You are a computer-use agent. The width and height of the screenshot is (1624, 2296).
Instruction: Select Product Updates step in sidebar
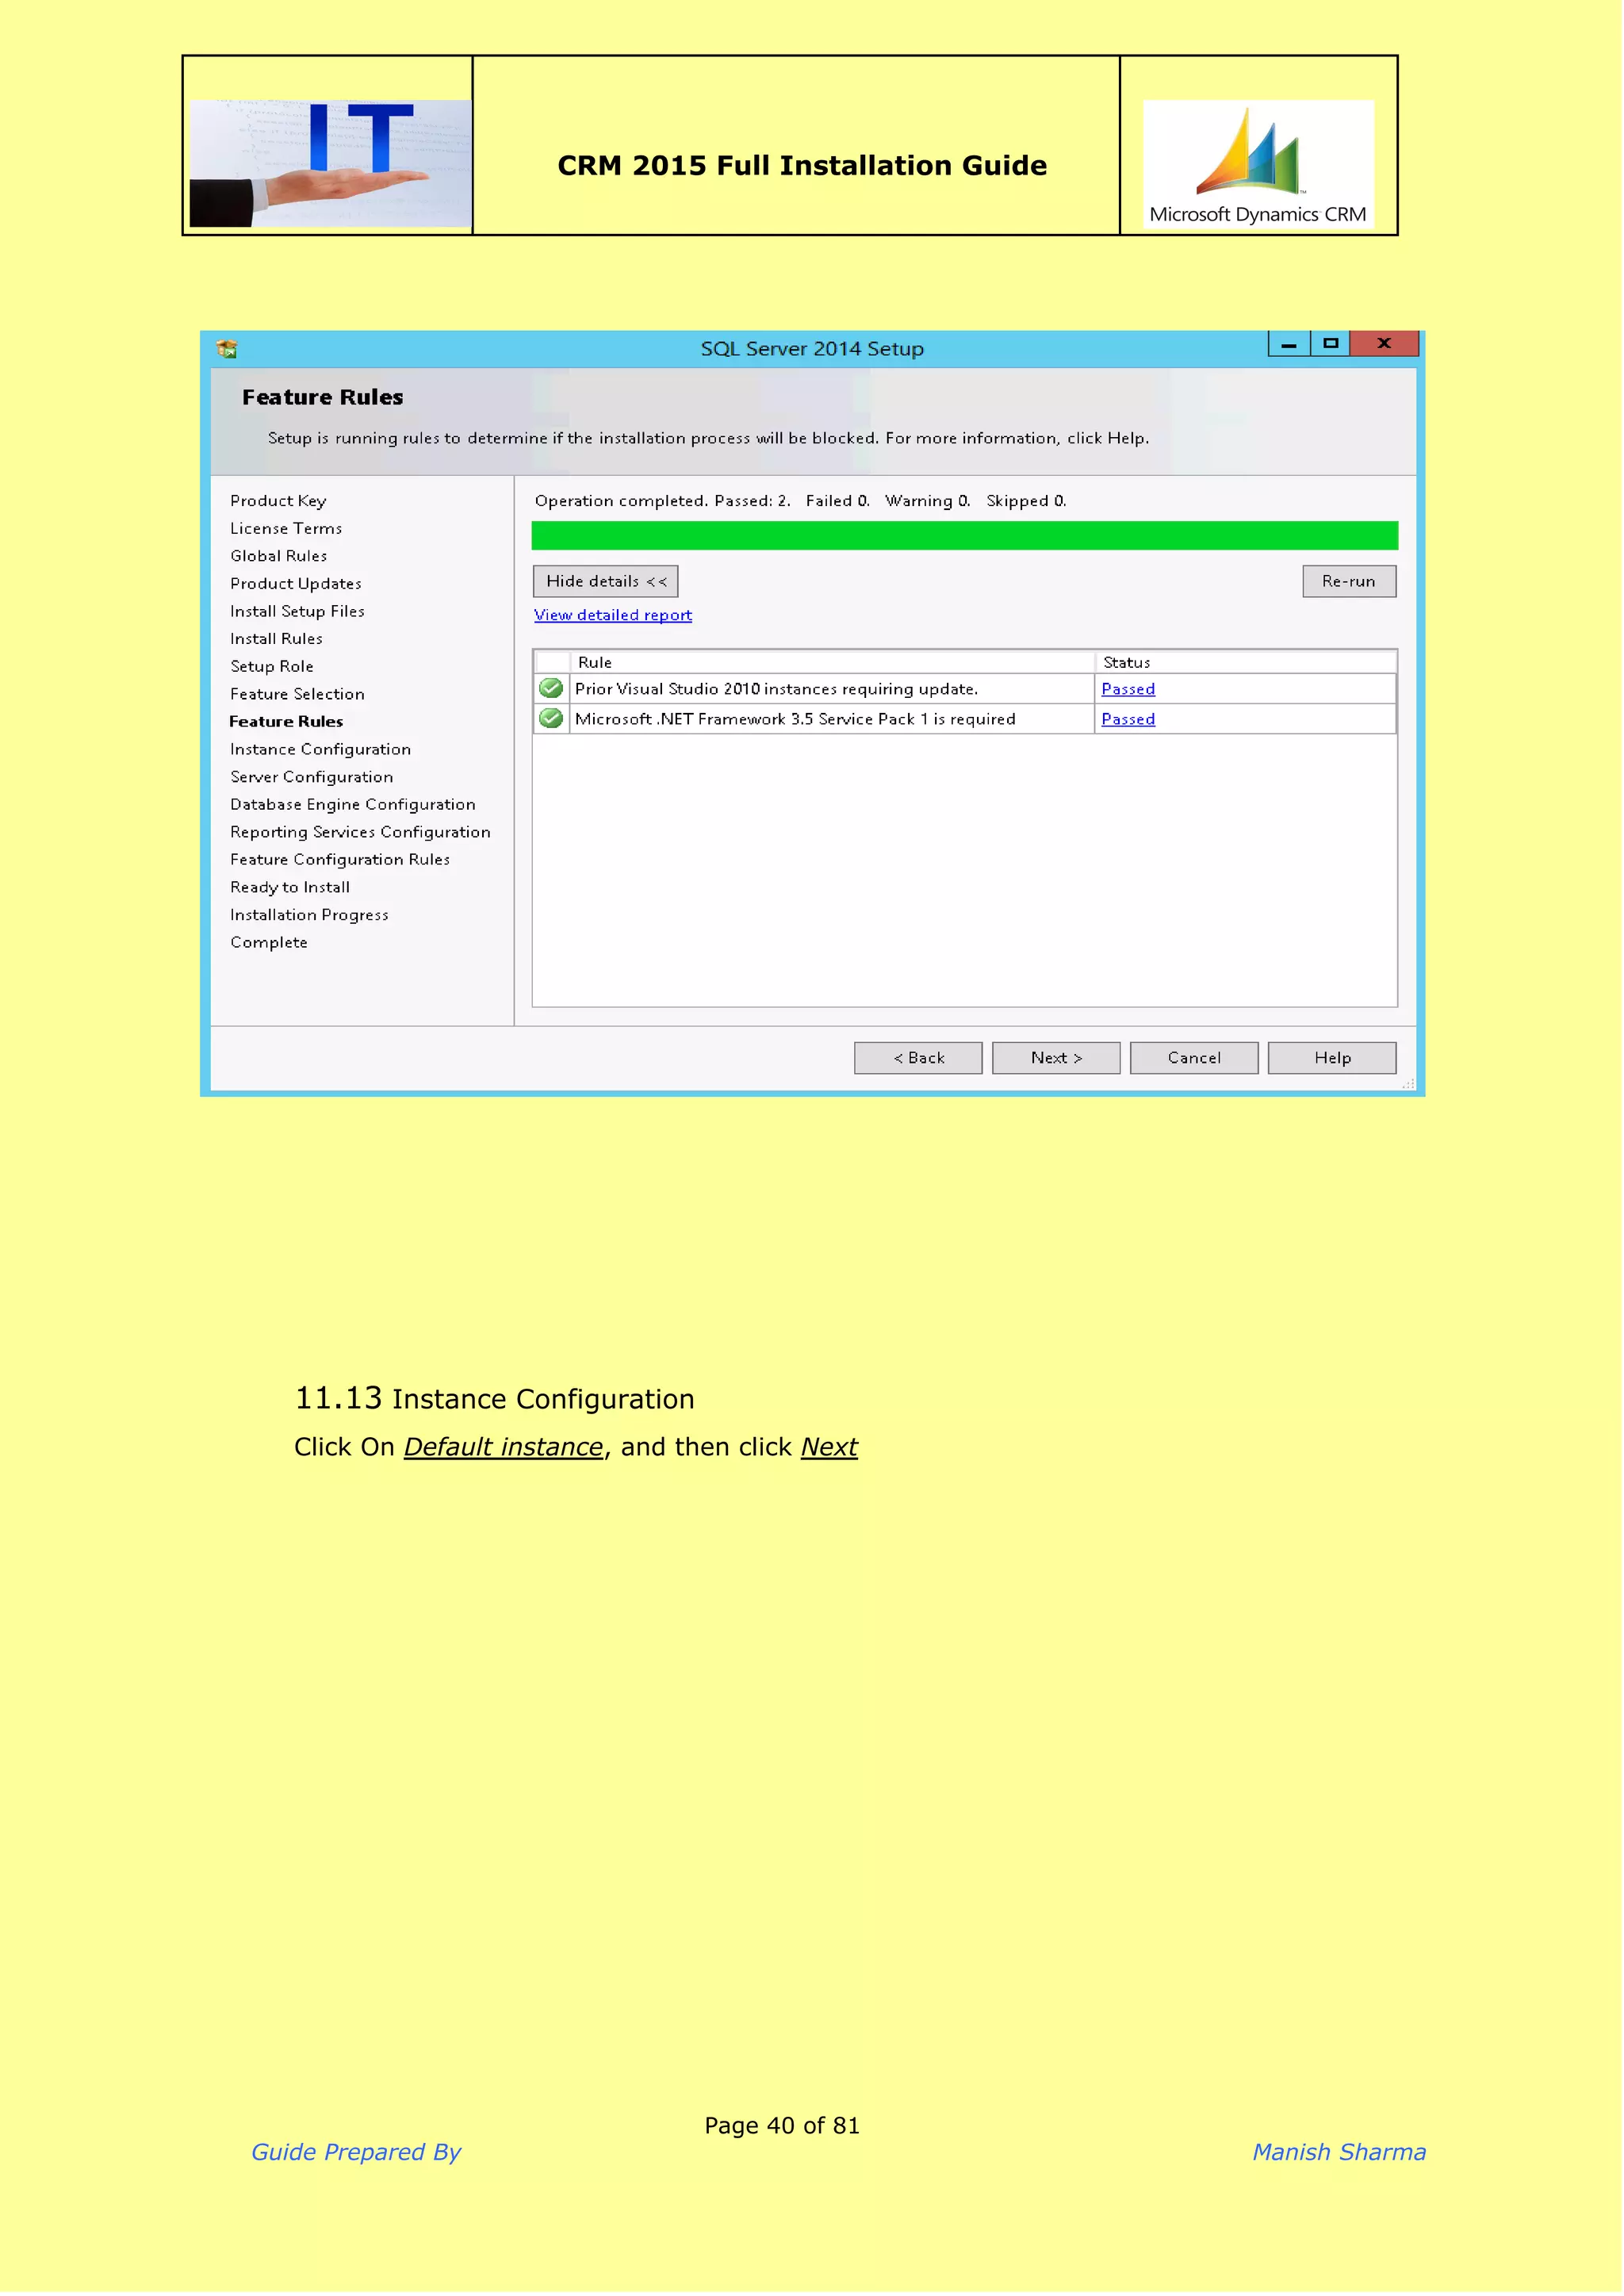click(x=297, y=584)
